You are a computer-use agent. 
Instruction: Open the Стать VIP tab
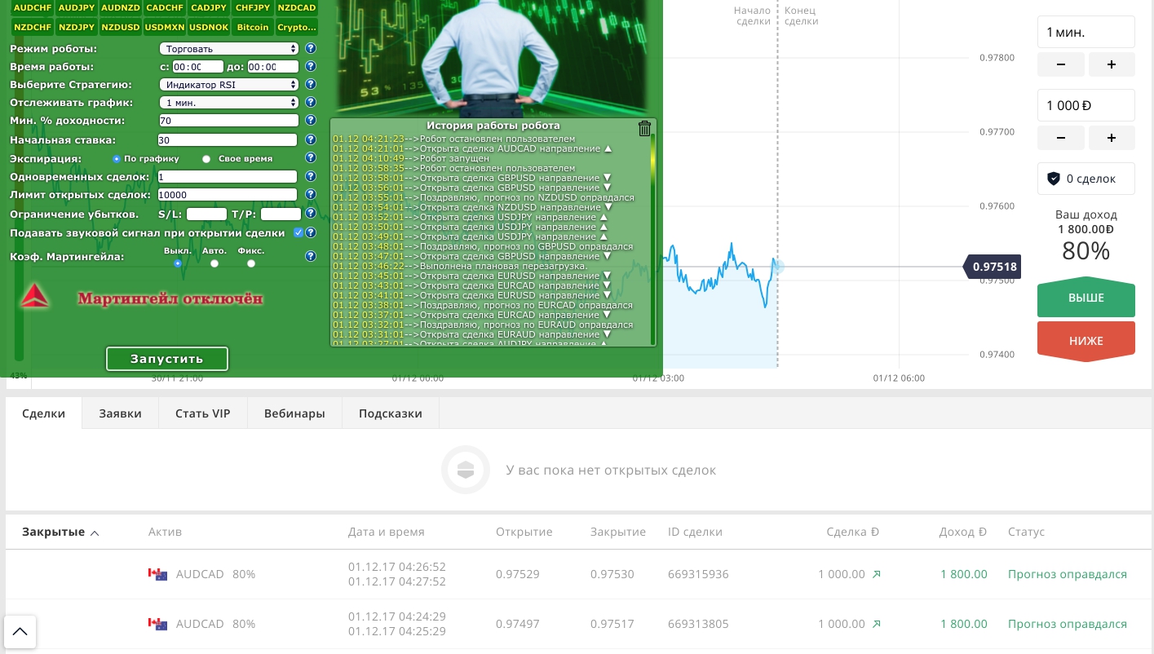tap(202, 413)
